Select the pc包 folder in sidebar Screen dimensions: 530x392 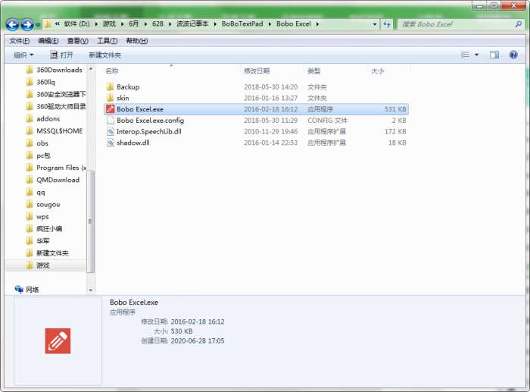coord(39,155)
